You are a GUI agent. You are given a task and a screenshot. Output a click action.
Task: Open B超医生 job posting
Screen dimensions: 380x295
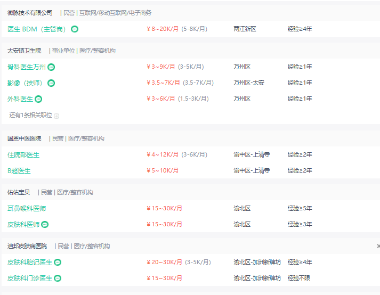coord(19,171)
